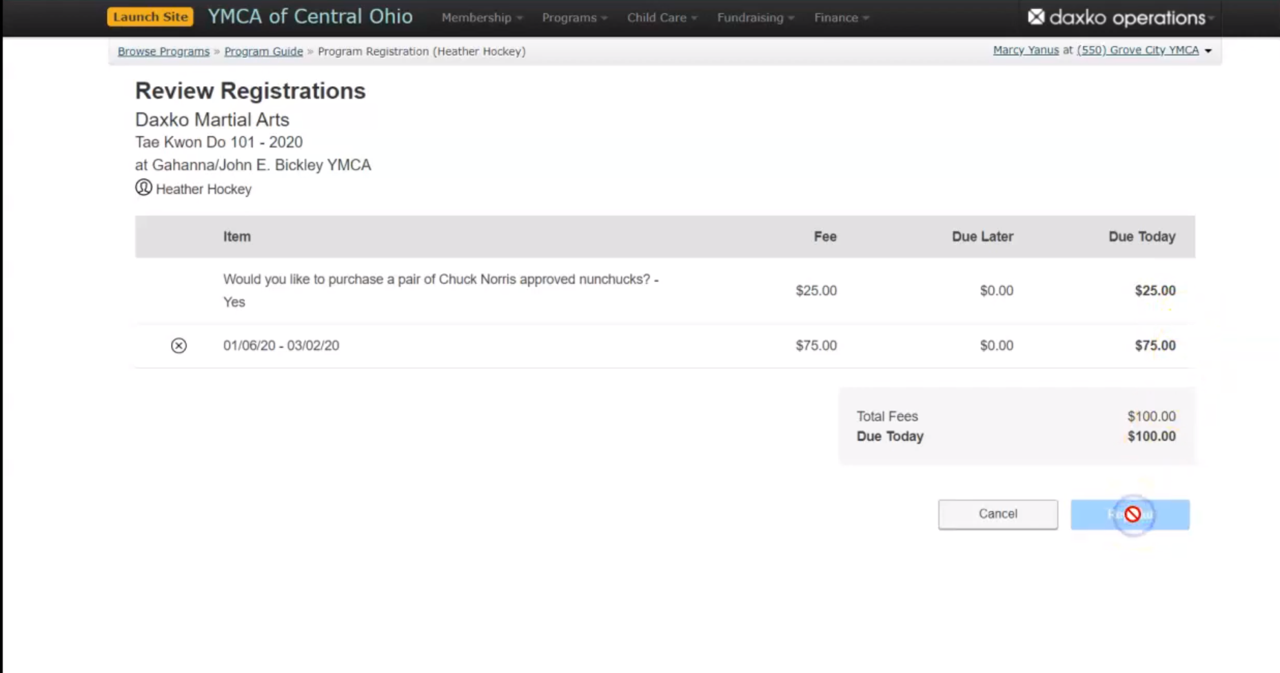This screenshot has width=1280, height=673.
Task: Expand the branch selector arrow
Action: tap(1208, 51)
